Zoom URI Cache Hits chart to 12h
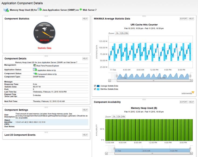Image resolution: width=198 pixels, height=157 pixels. click(122, 33)
